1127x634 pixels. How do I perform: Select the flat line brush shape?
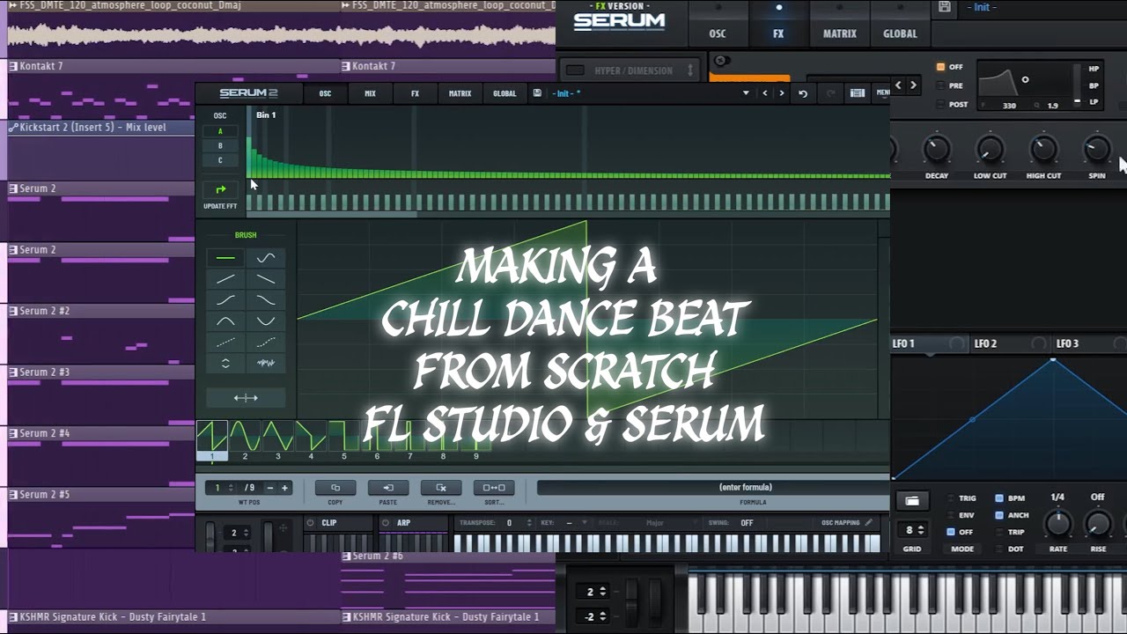coord(225,258)
